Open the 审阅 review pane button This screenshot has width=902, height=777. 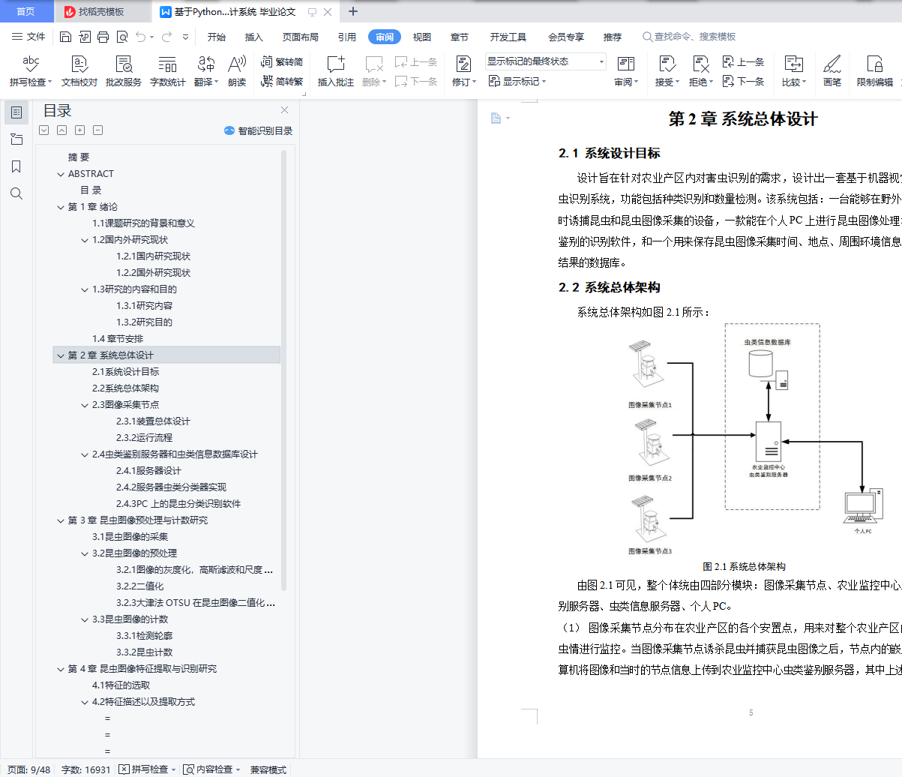626,71
